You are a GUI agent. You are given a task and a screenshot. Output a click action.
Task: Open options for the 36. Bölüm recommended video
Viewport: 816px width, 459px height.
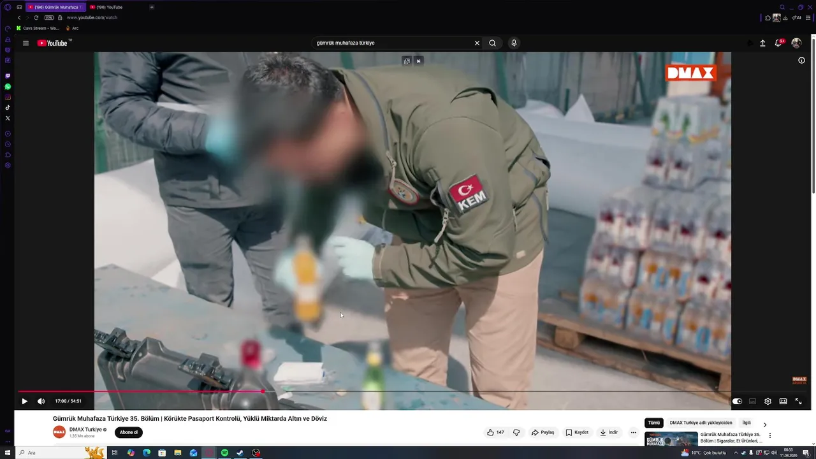pyautogui.click(x=769, y=436)
